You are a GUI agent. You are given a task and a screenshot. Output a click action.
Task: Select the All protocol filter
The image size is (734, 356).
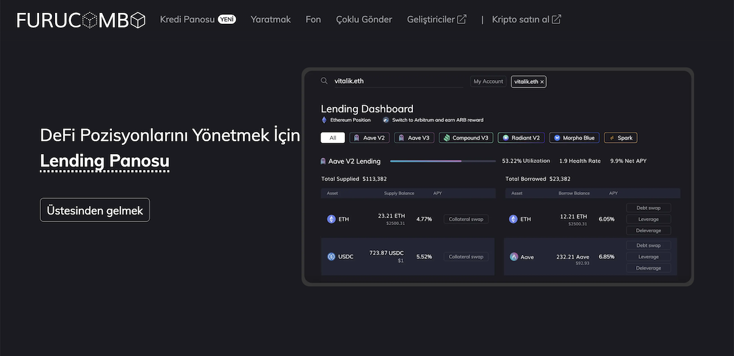(x=333, y=138)
